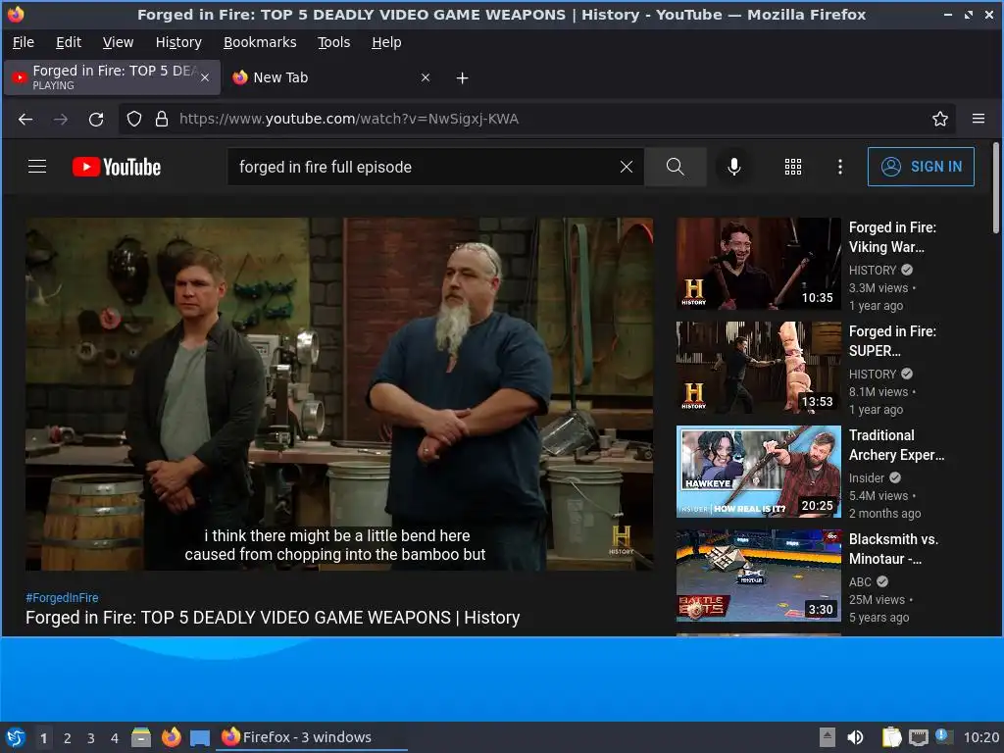Viewport: 1004px width, 753px height.
Task: Open the 13:53 SUPER video thumbnail
Action: (759, 368)
